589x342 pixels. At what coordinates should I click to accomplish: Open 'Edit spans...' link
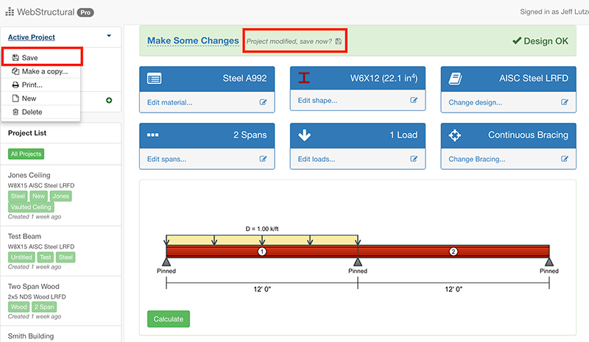pos(166,159)
